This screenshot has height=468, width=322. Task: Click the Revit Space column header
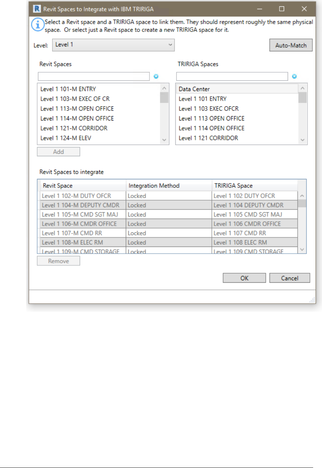(83, 186)
